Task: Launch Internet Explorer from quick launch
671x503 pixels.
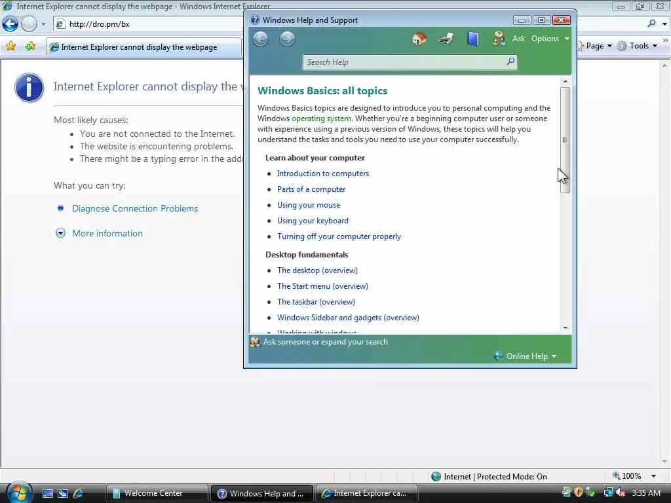Action: point(79,494)
